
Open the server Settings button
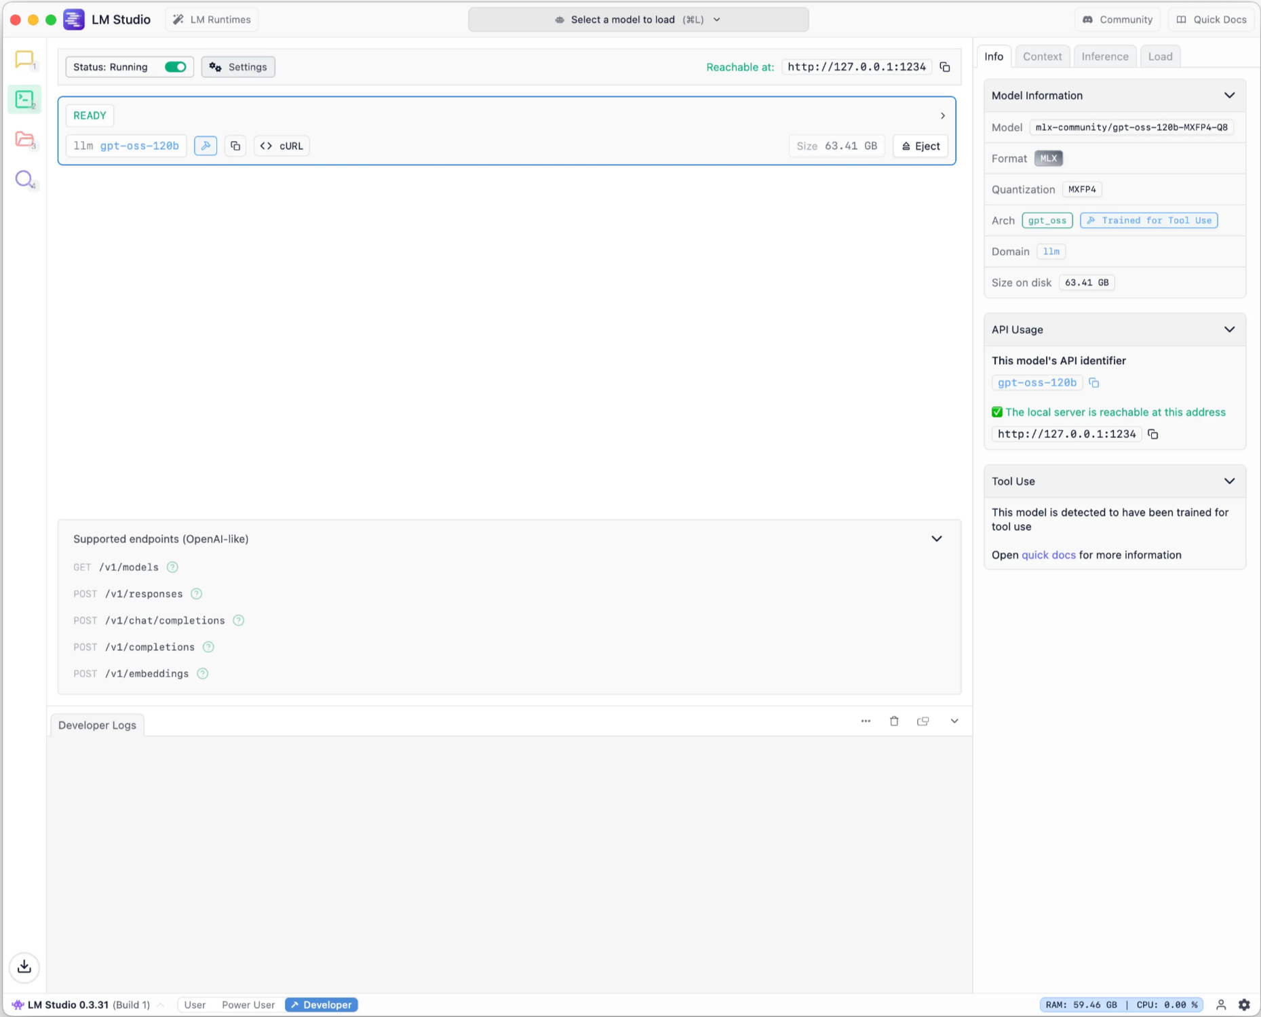pyautogui.click(x=238, y=67)
